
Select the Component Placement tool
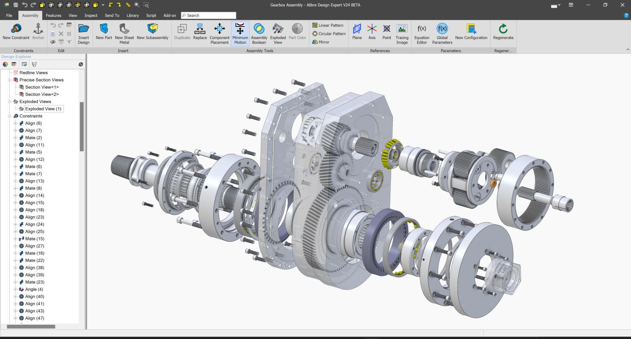click(220, 34)
